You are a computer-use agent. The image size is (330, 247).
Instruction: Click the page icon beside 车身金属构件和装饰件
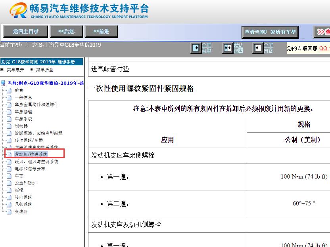pyautogui.click(x=9, y=104)
